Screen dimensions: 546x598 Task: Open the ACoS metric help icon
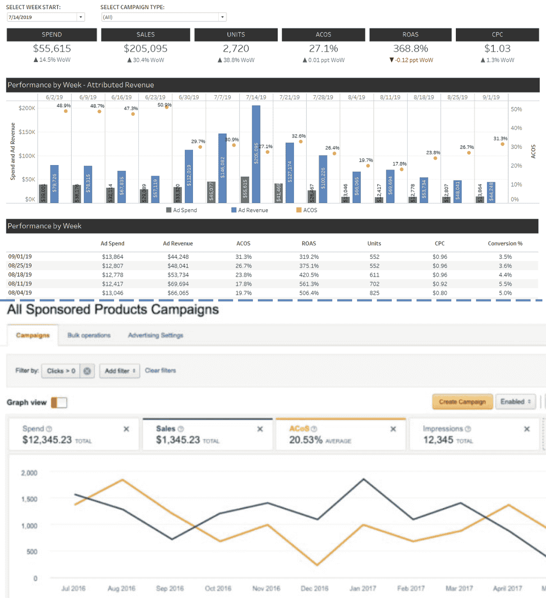click(314, 428)
